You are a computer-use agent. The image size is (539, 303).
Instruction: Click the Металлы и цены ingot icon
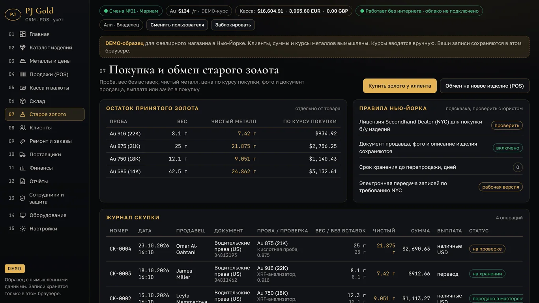pos(22,61)
